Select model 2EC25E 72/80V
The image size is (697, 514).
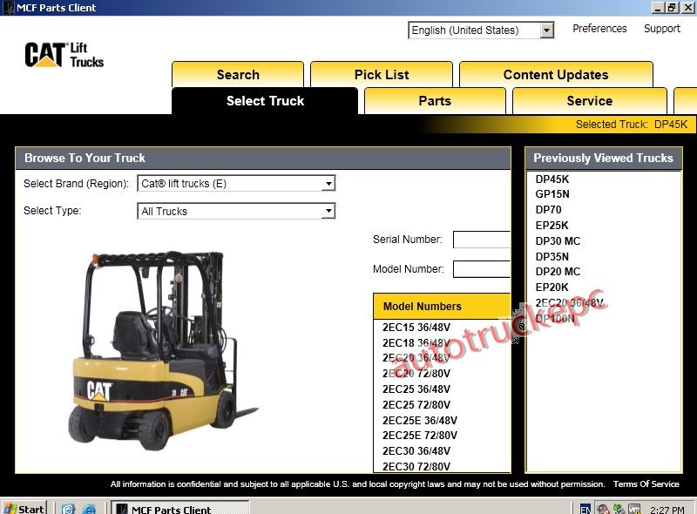tap(420, 436)
